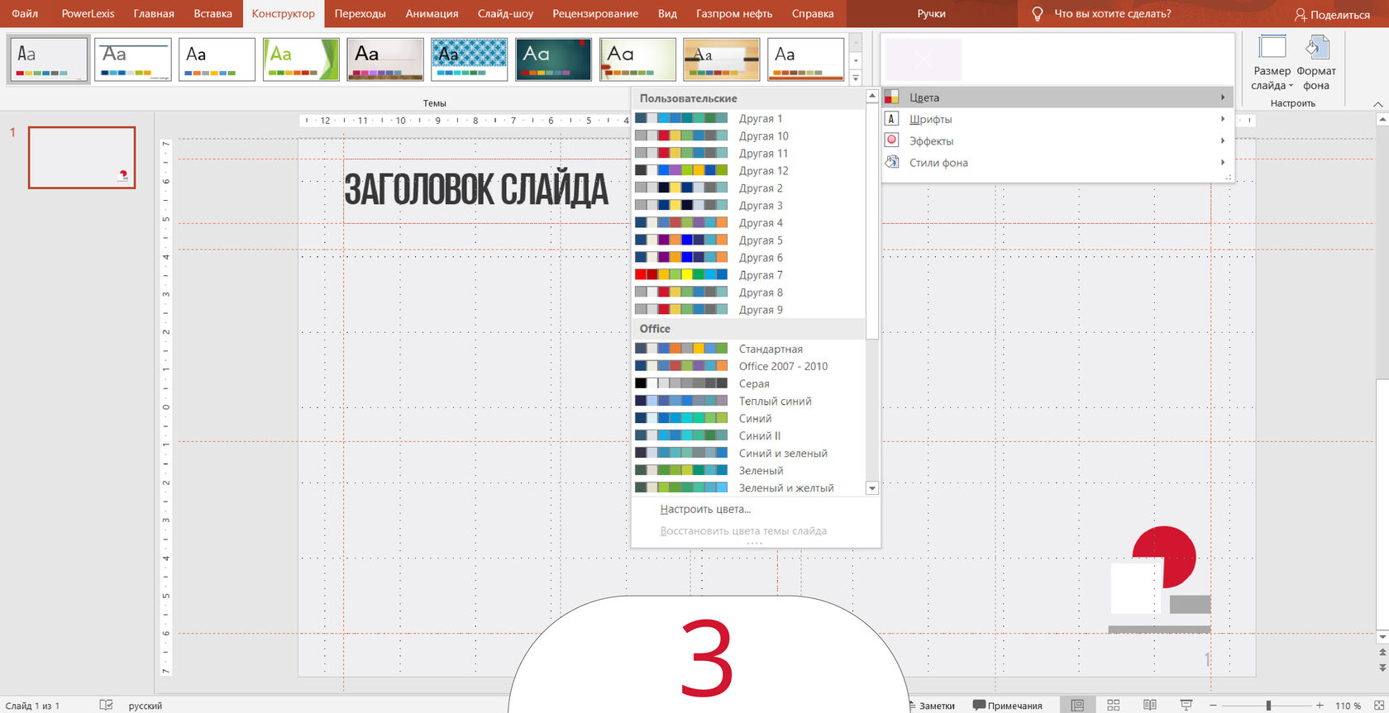The image size is (1389, 713).
Task: Switch to Slide Sorter view icon
Action: tap(1114, 705)
